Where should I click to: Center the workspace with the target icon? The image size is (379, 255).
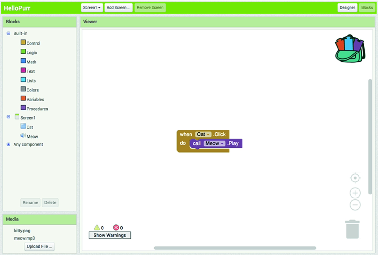[355, 178]
